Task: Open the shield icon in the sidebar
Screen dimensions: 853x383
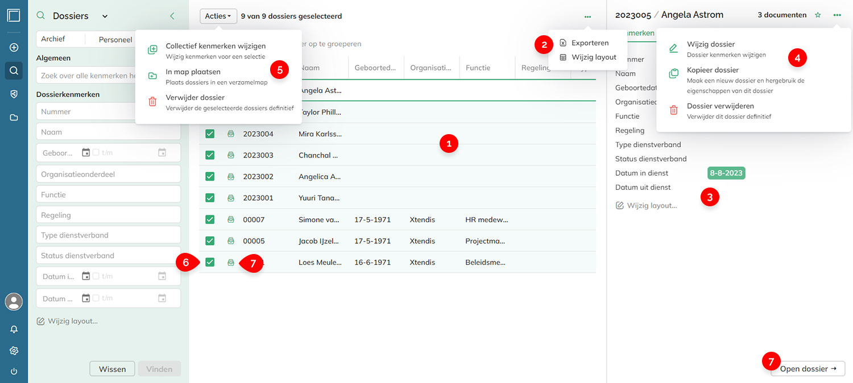Action: tap(14, 94)
